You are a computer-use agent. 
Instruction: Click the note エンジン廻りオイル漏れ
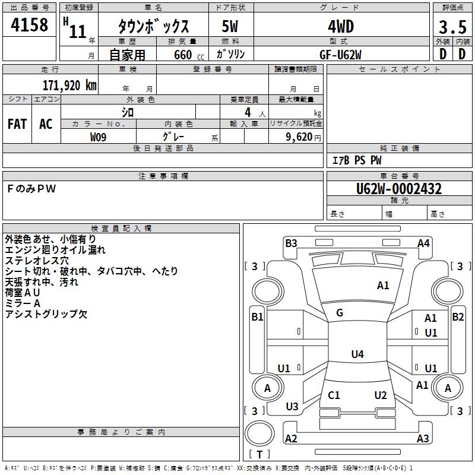point(55,250)
